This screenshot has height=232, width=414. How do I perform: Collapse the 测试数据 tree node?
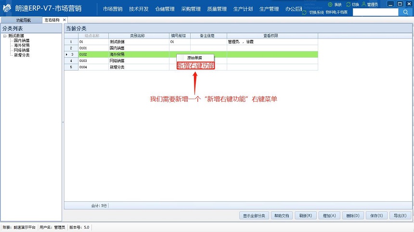coord(4,36)
